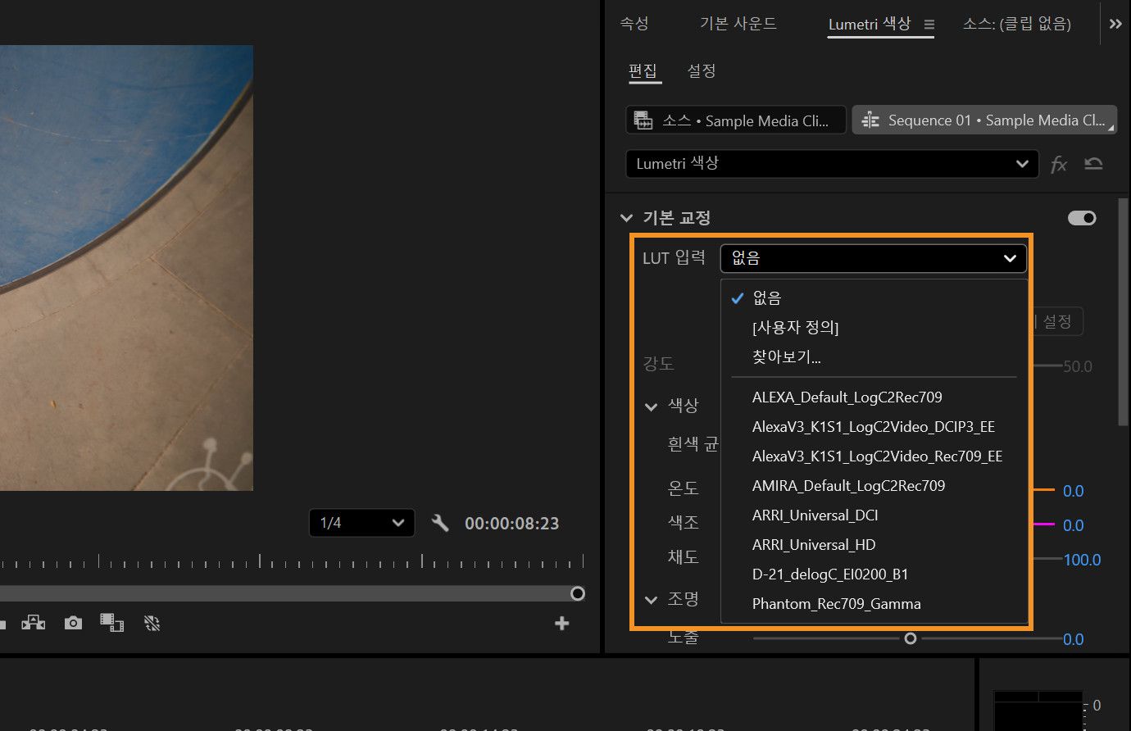Select the Lift/Extract editing icon below the monitor

(33, 623)
